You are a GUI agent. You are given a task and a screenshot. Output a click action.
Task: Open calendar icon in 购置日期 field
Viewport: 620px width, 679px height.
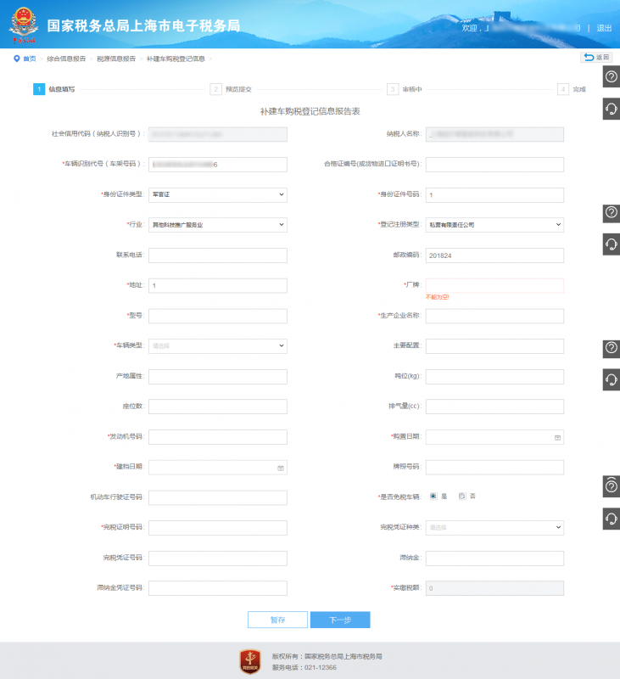click(x=557, y=437)
